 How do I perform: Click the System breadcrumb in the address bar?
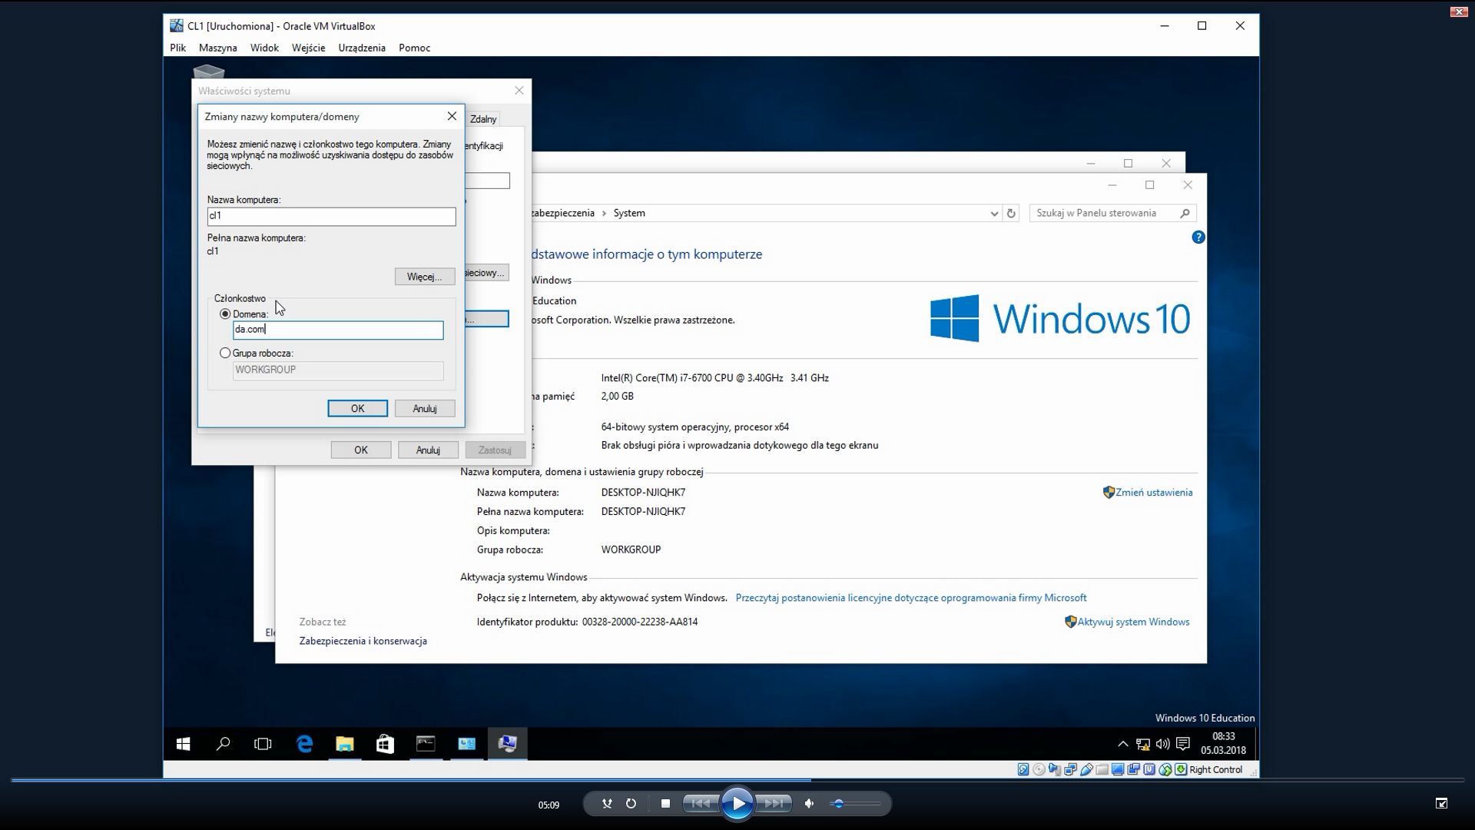629,213
